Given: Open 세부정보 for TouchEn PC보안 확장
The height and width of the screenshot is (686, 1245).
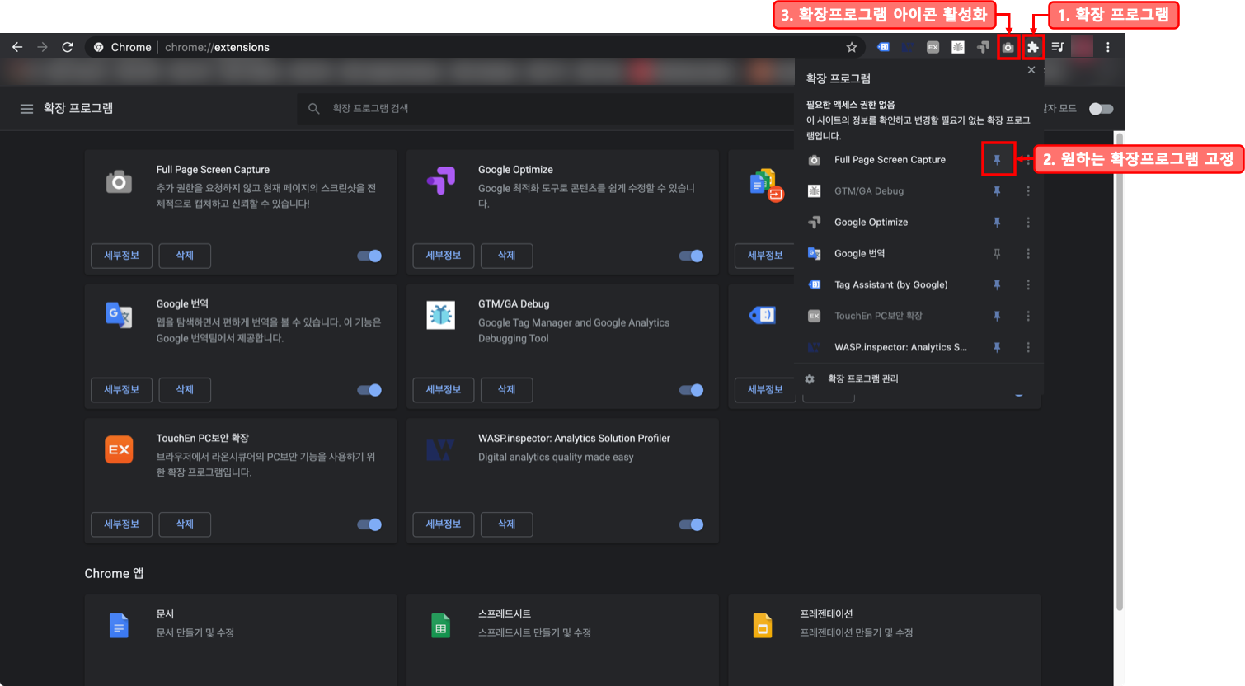Looking at the screenshot, I should (x=121, y=524).
